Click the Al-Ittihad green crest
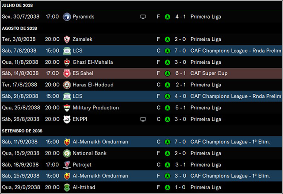The image size is (283, 194). [67, 187]
